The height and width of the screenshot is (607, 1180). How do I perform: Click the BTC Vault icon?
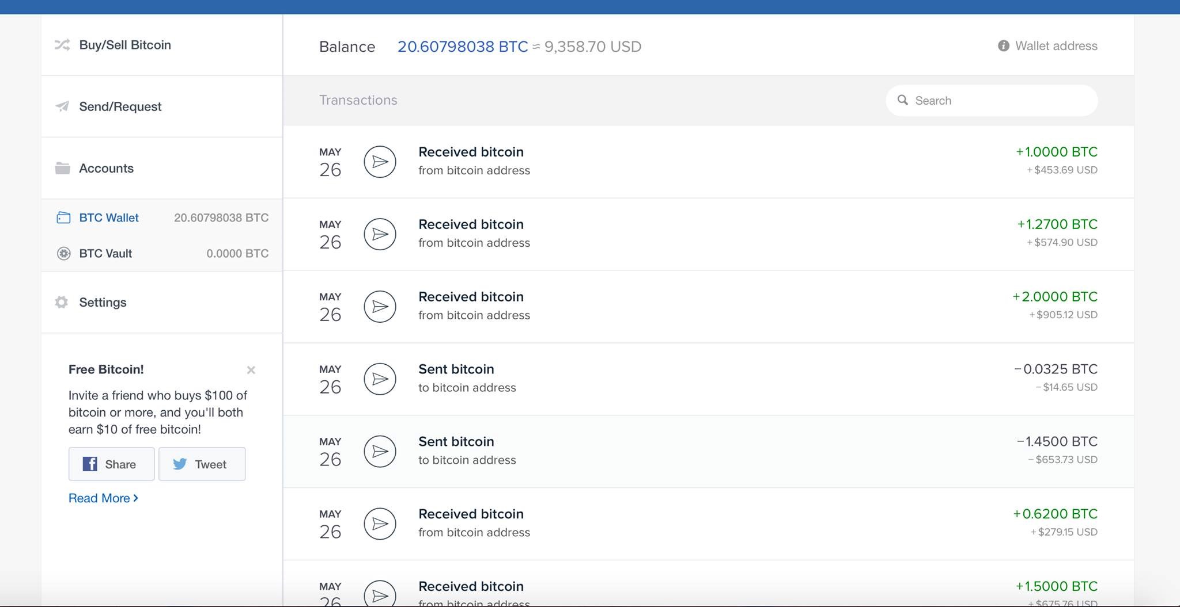63,253
